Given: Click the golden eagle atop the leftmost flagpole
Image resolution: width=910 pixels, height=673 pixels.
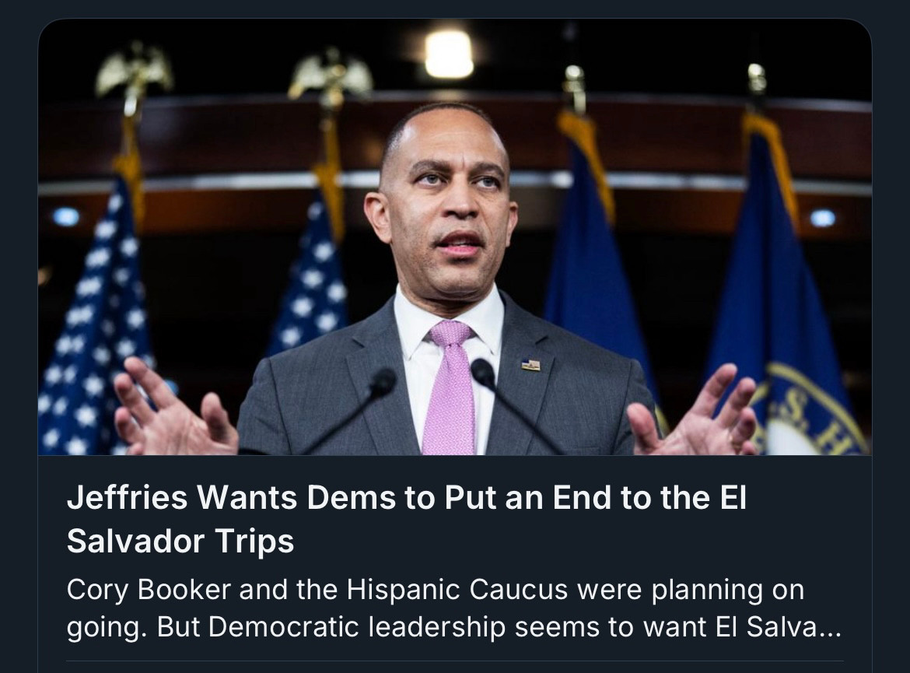Looking at the screenshot, I should point(134,71).
